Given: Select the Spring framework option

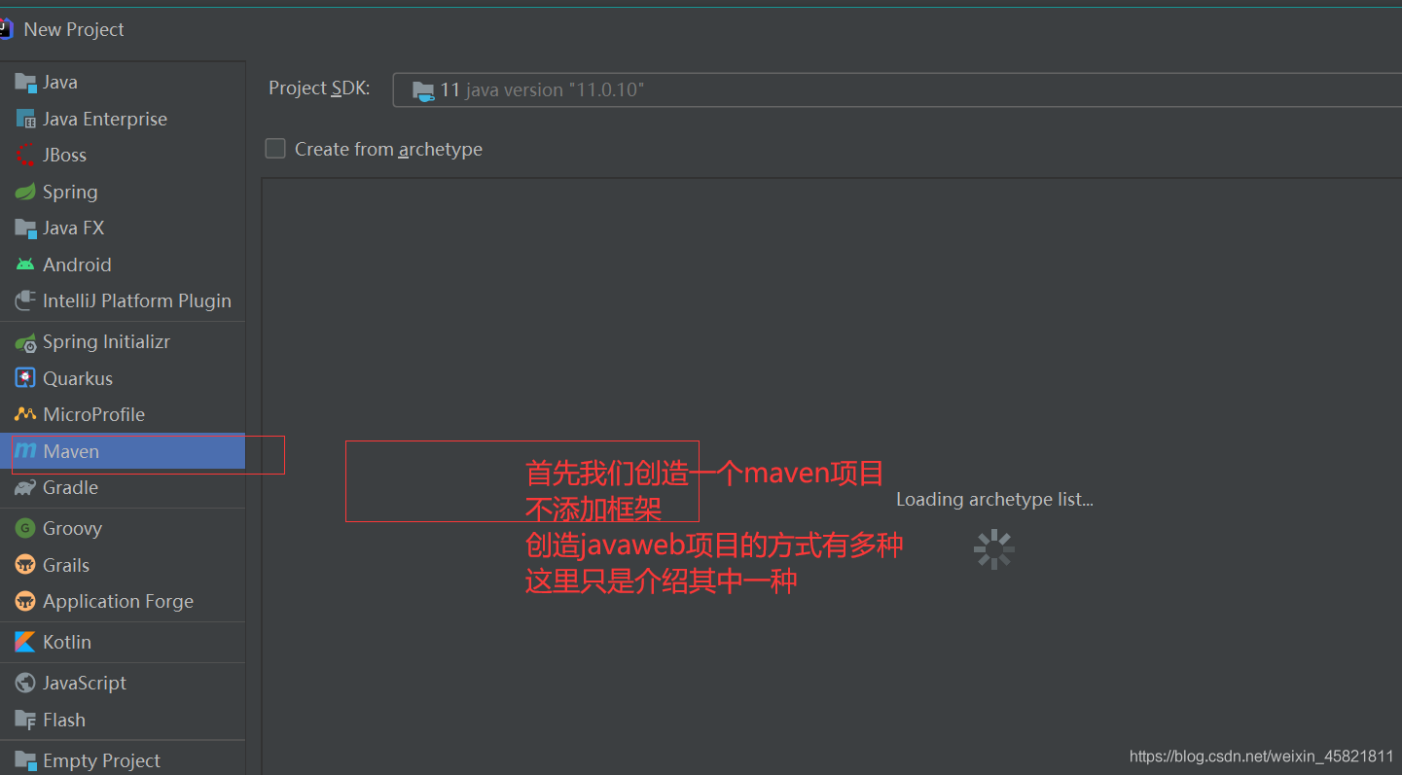Looking at the screenshot, I should pos(68,192).
